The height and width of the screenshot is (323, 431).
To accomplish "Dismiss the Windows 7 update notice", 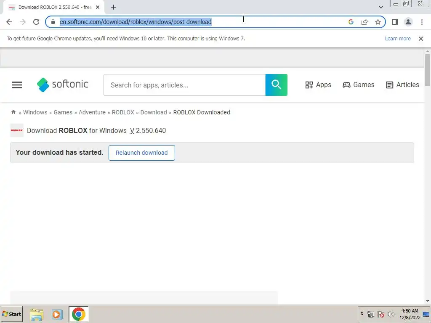I will (420, 39).
